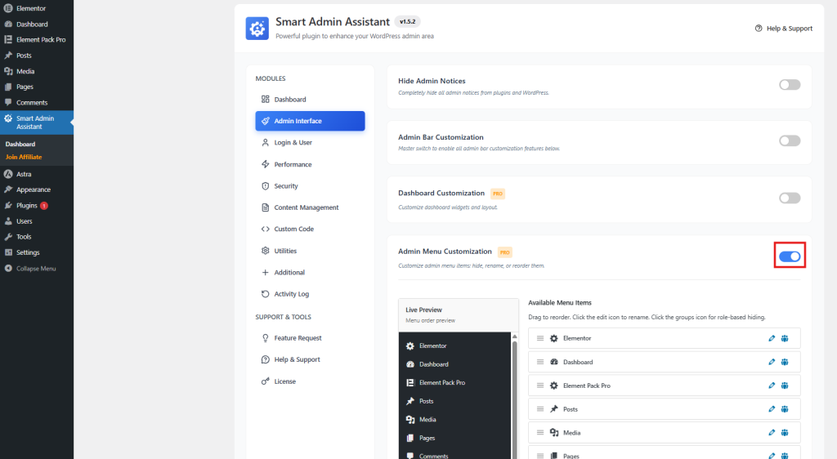Image resolution: width=837 pixels, height=459 pixels.
Task: Rename Element Pack Pro via pencil icon
Action: [772, 385]
